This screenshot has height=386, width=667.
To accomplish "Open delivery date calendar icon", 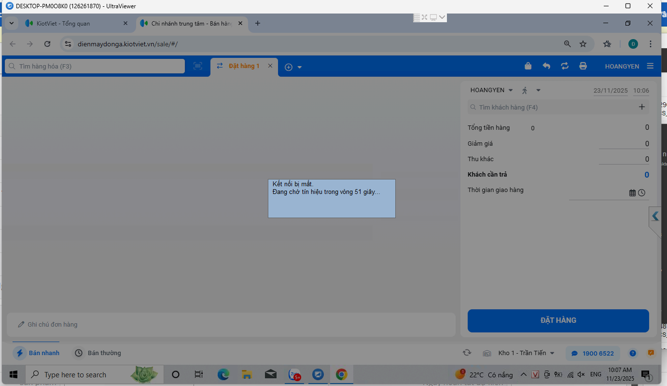I will pos(632,193).
